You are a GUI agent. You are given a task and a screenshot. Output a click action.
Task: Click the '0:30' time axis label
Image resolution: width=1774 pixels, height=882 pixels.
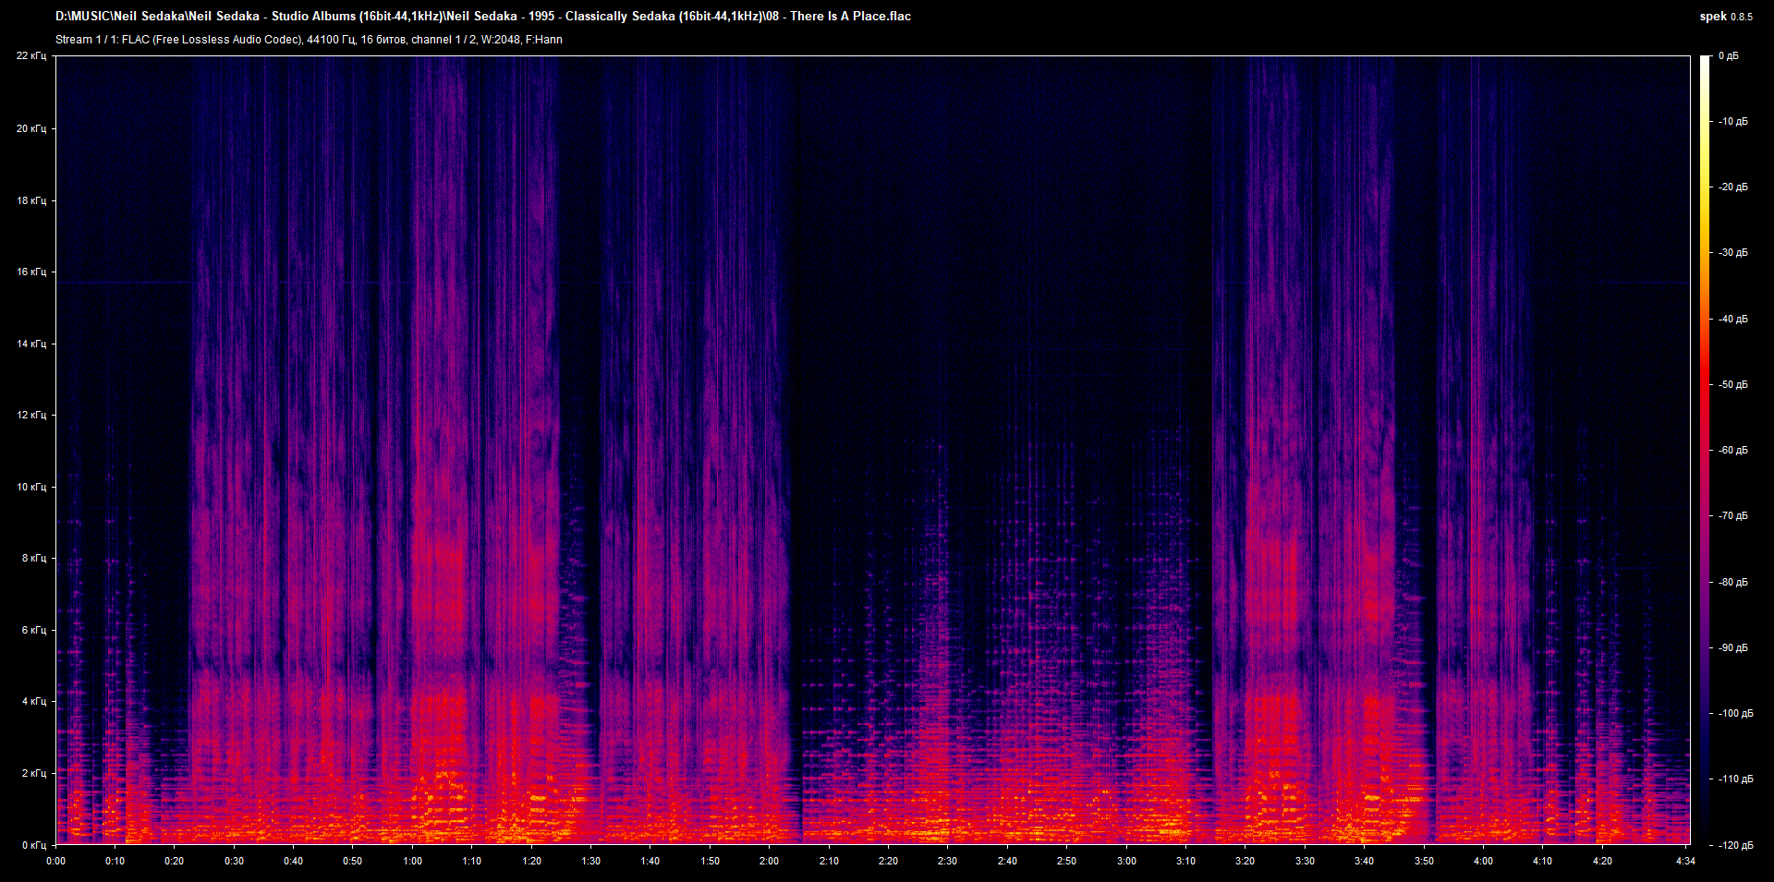pyautogui.click(x=235, y=861)
